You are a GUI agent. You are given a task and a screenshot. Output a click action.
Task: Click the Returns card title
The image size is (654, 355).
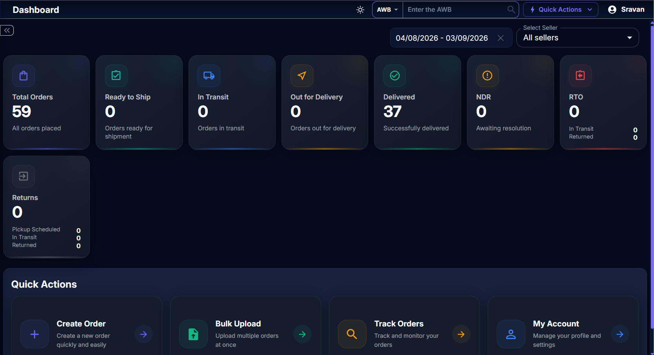25,198
